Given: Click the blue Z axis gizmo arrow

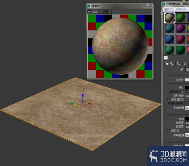Looking at the screenshot, I should coord(83,94).
